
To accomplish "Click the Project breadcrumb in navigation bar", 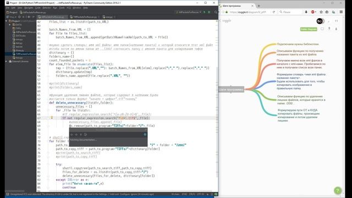I will pyautogui.click(x=12, y=12).
